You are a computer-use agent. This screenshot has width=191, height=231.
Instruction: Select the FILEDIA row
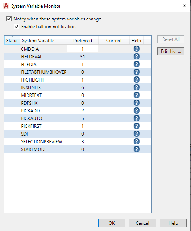(78, 64)
